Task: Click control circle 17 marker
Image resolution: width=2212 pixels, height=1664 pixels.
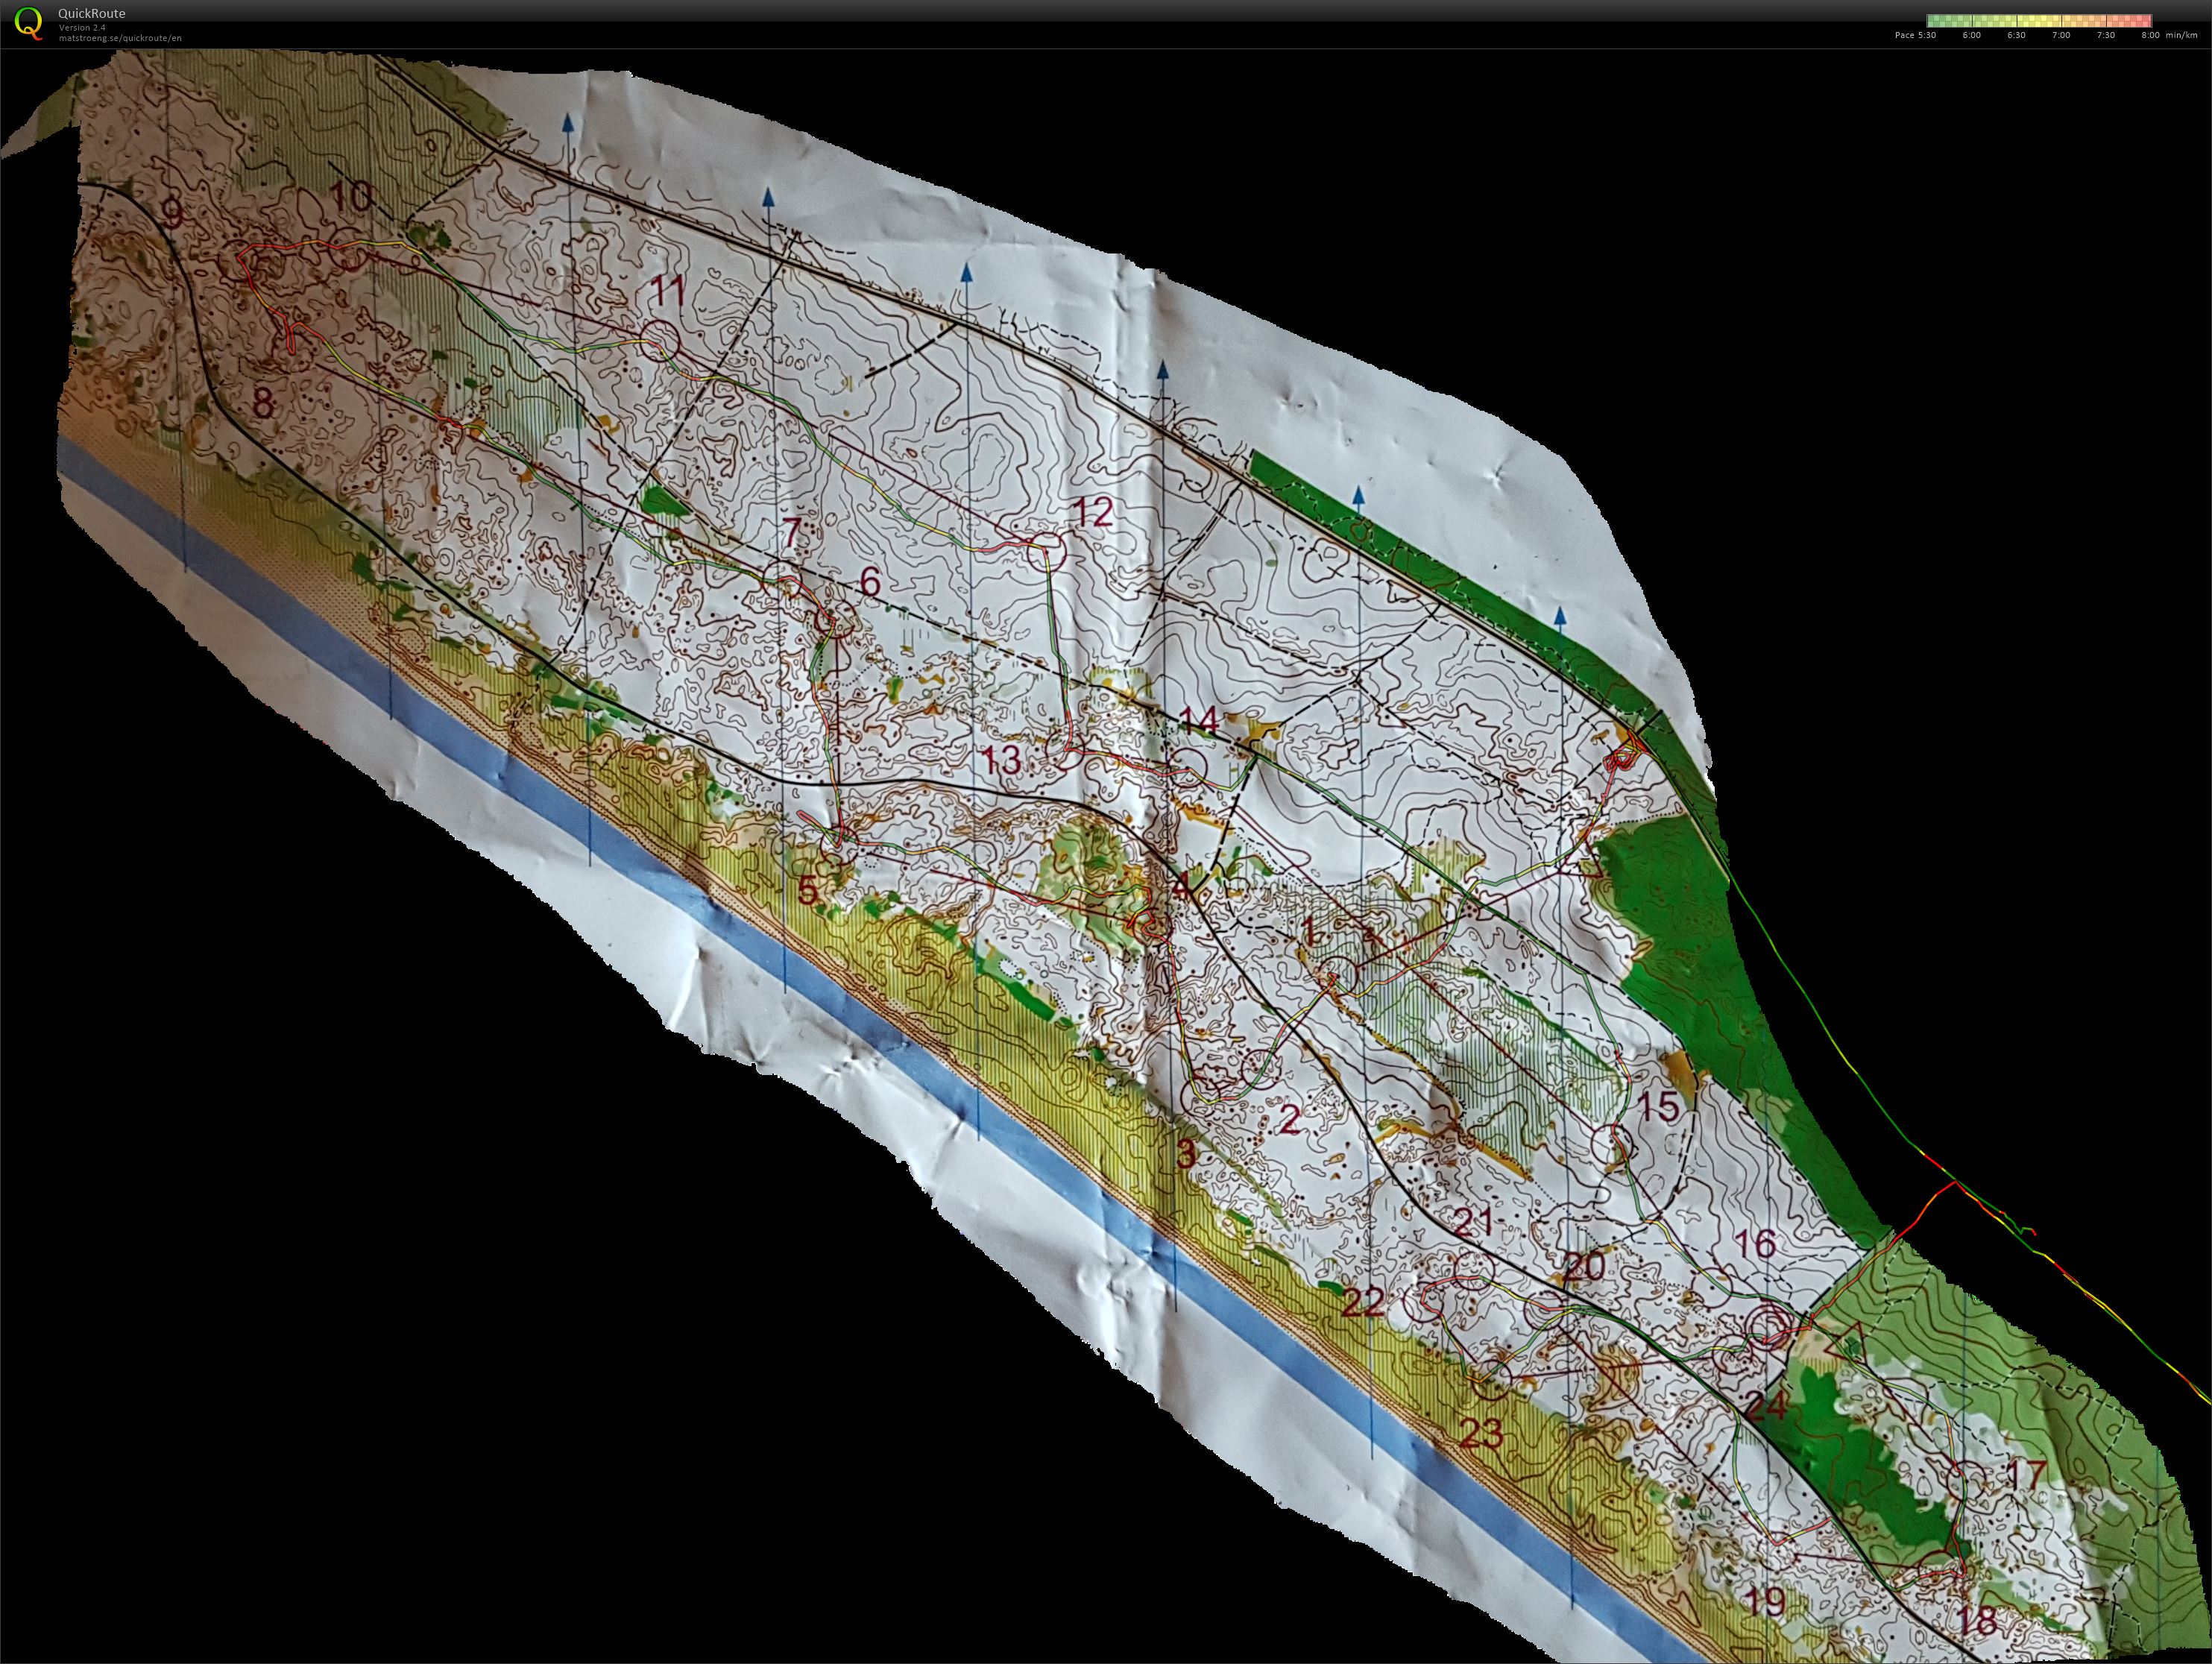Action: click(1968, 1480)
